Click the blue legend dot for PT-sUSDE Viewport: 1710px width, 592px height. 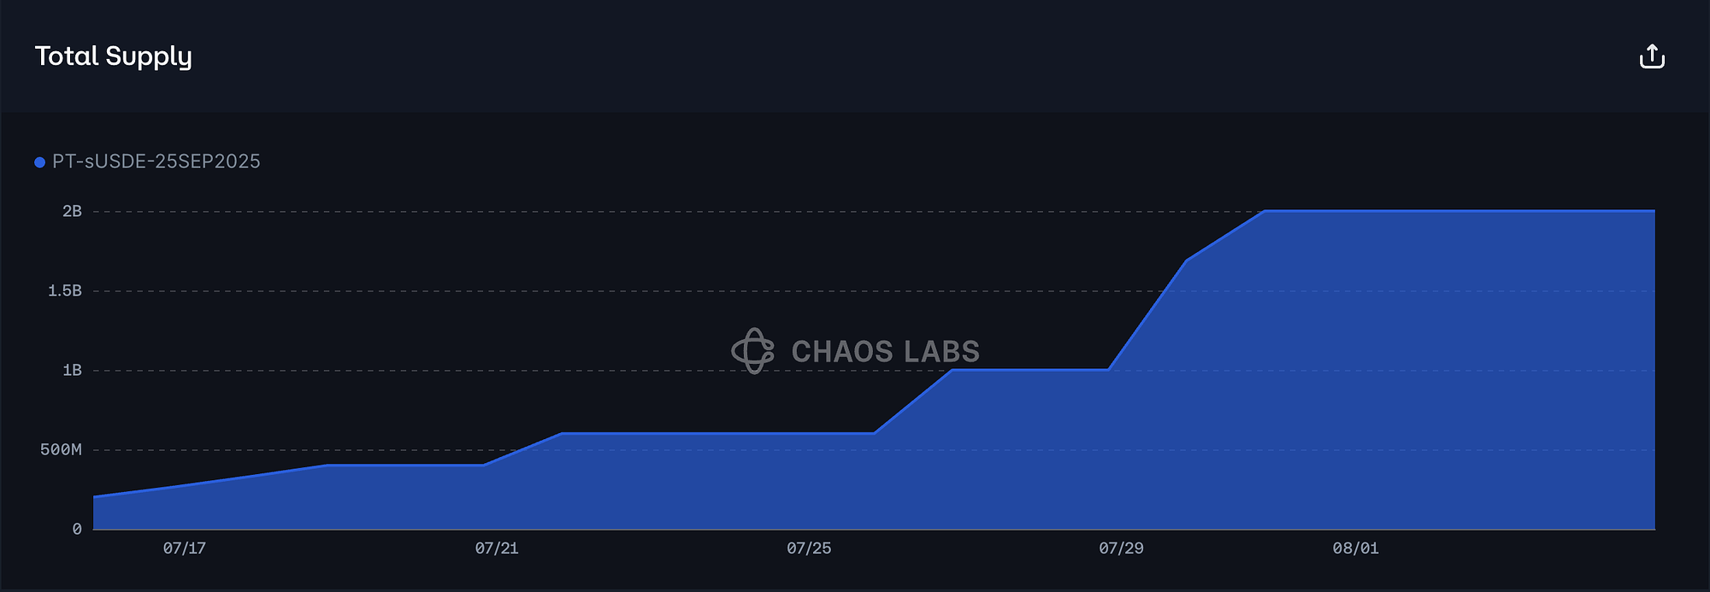pos(39,162)
